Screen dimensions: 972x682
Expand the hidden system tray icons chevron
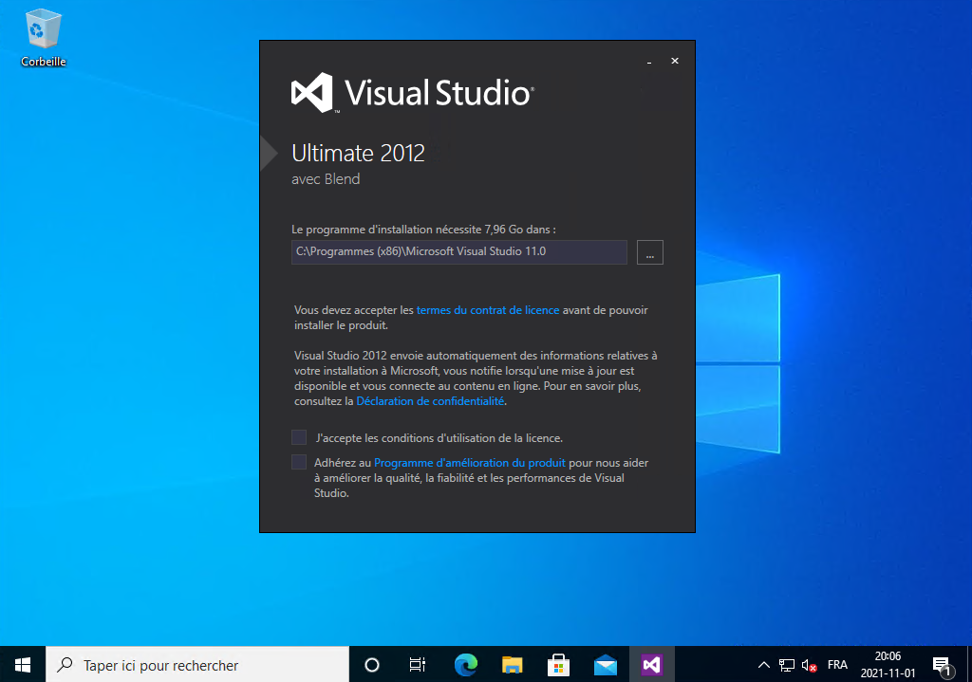coord(764,665)
